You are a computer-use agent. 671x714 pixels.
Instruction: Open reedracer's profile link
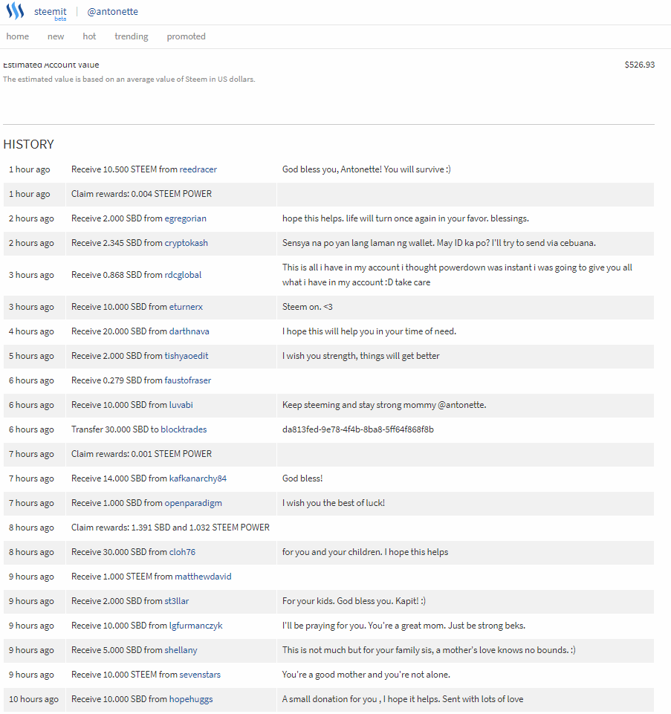tap(198, 169)
